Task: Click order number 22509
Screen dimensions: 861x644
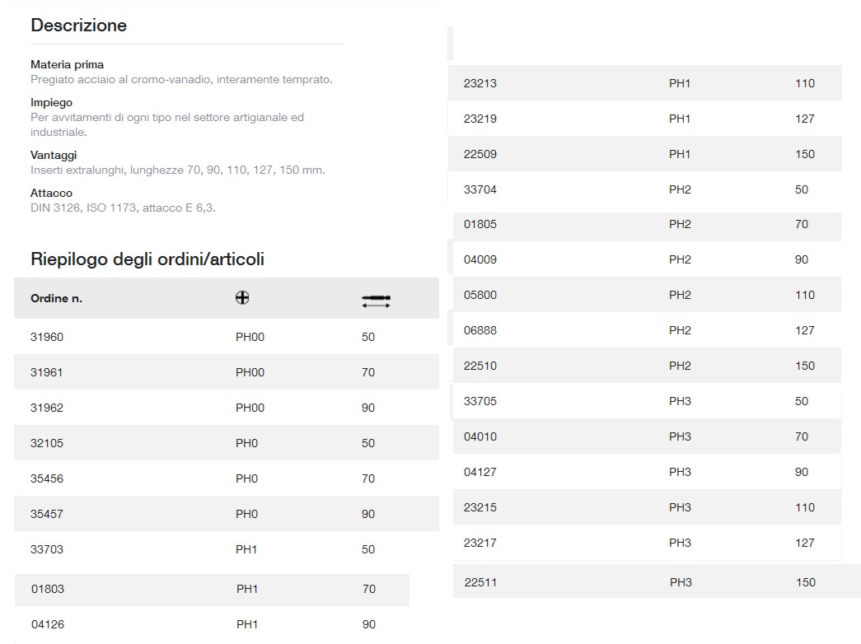Action: 480,154
